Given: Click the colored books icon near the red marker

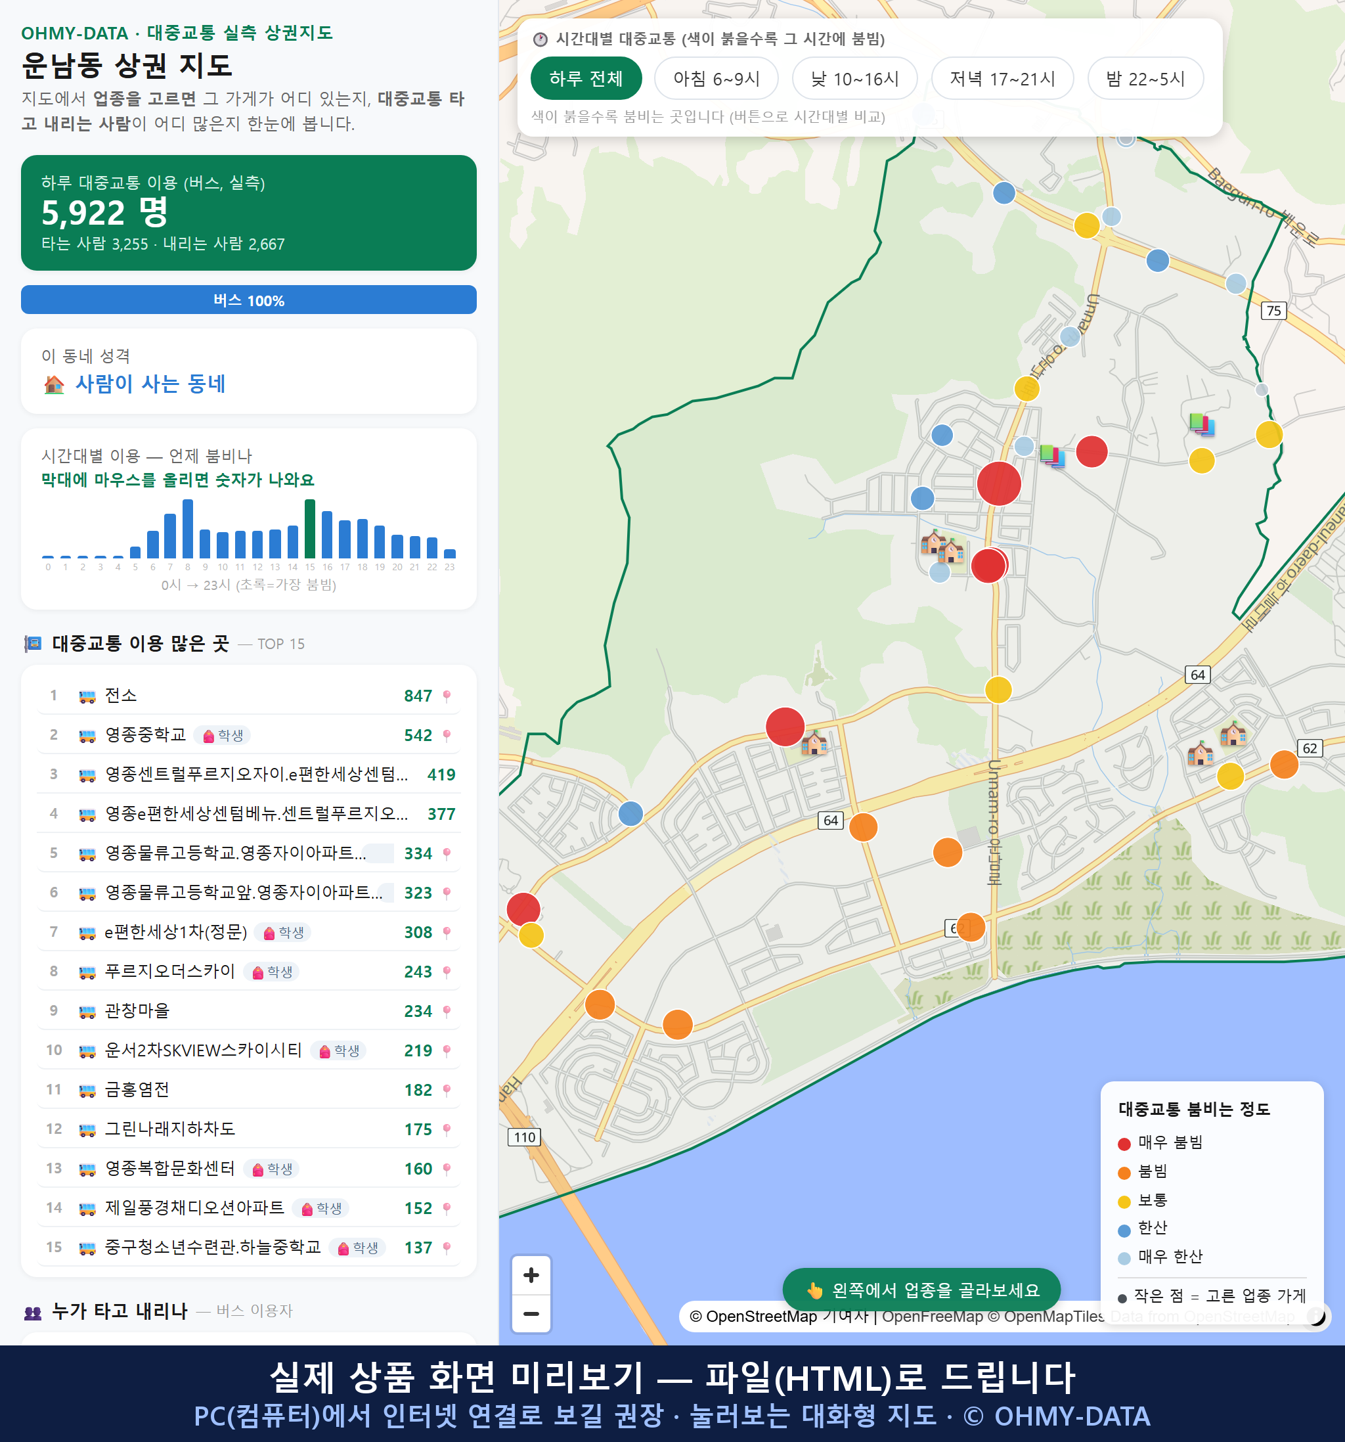Looking at the screenshot, I should click(1052, 455).
